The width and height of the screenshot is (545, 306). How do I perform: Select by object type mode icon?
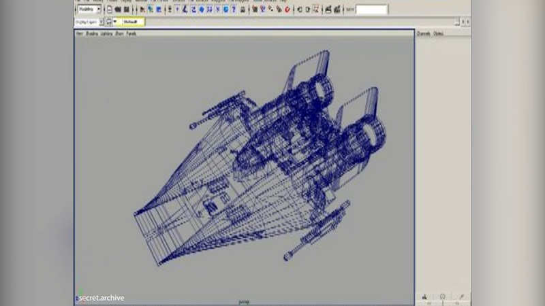(x=150, y=10)
